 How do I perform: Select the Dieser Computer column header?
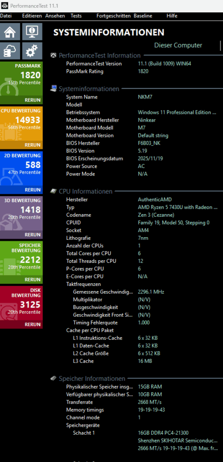coord(178,45)
